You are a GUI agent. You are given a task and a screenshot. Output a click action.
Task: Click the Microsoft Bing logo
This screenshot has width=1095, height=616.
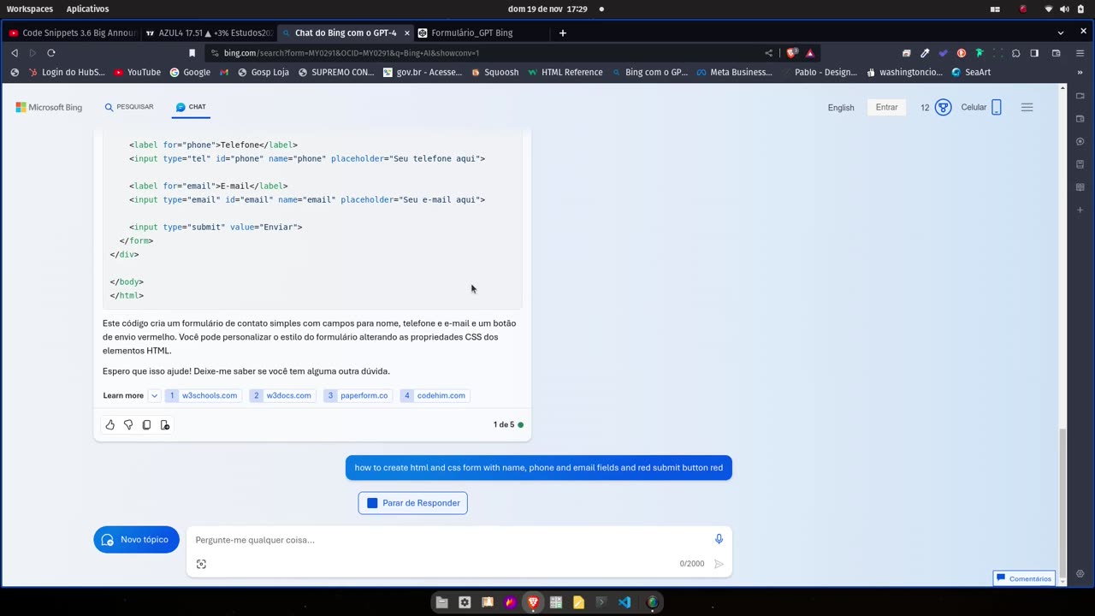click(x=49, y=108)
